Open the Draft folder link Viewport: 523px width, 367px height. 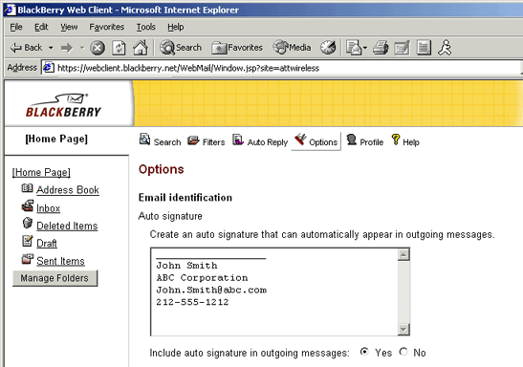[47, 244]
